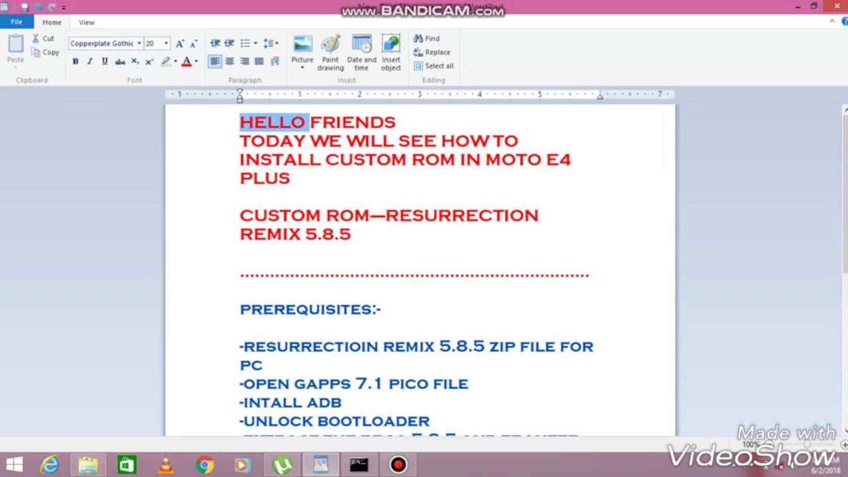Align text left
The width and height of the screenshot is (848, 477).
point(215,61)
